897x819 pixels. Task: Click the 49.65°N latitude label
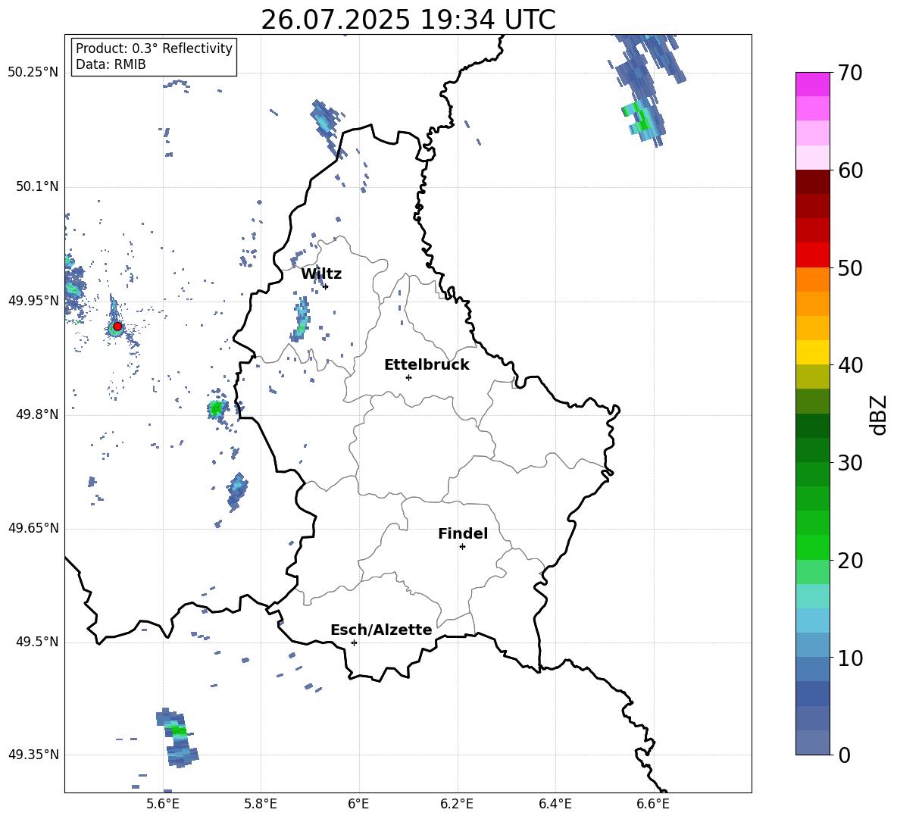pos(33,528)
